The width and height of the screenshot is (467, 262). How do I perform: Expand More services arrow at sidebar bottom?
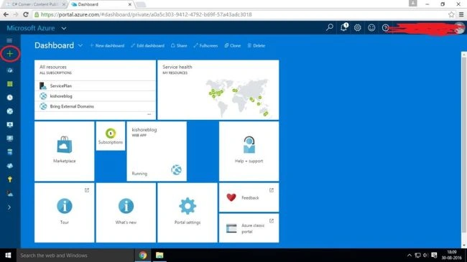pyautogui.click(x=9, y=207)
